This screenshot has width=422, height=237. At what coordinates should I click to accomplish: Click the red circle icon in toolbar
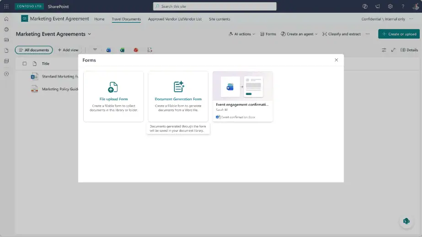point(136,50)
